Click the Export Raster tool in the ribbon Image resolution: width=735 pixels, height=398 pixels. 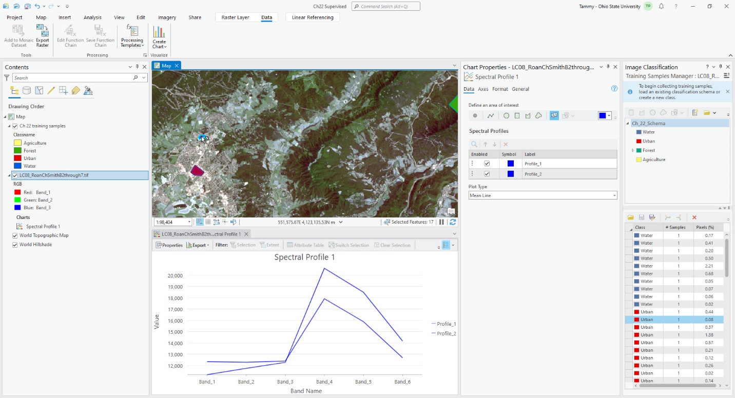(x=43, y=36)
